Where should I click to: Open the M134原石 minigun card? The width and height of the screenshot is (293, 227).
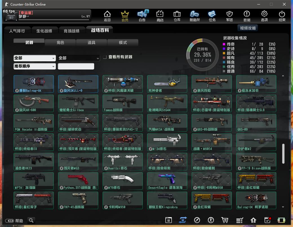pyautogui.click(x=167, y=142)
